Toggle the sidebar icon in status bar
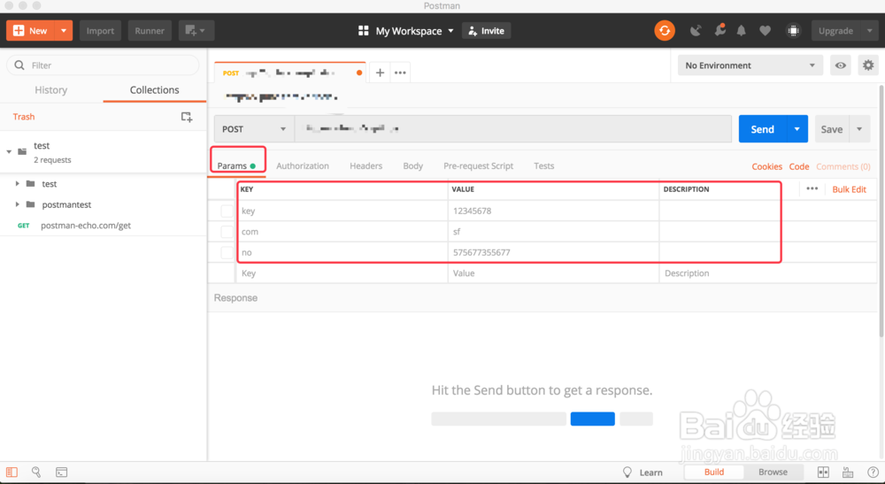 [x=12, y=472]
